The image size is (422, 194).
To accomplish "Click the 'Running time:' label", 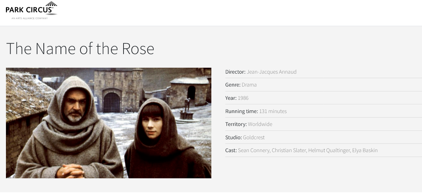I will click(x=241, y=111).
